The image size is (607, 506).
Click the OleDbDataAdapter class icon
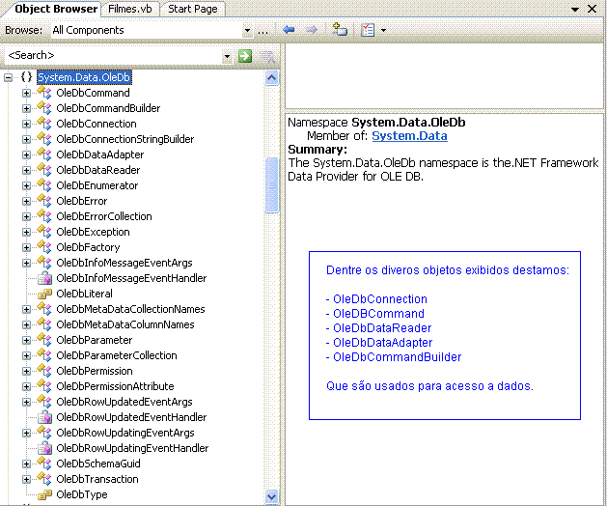coord(44,155)
